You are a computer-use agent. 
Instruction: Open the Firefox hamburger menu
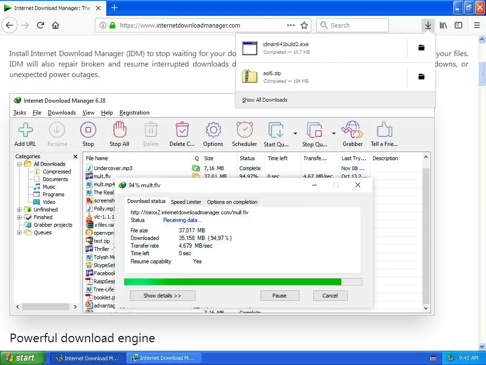coord(477,26)
